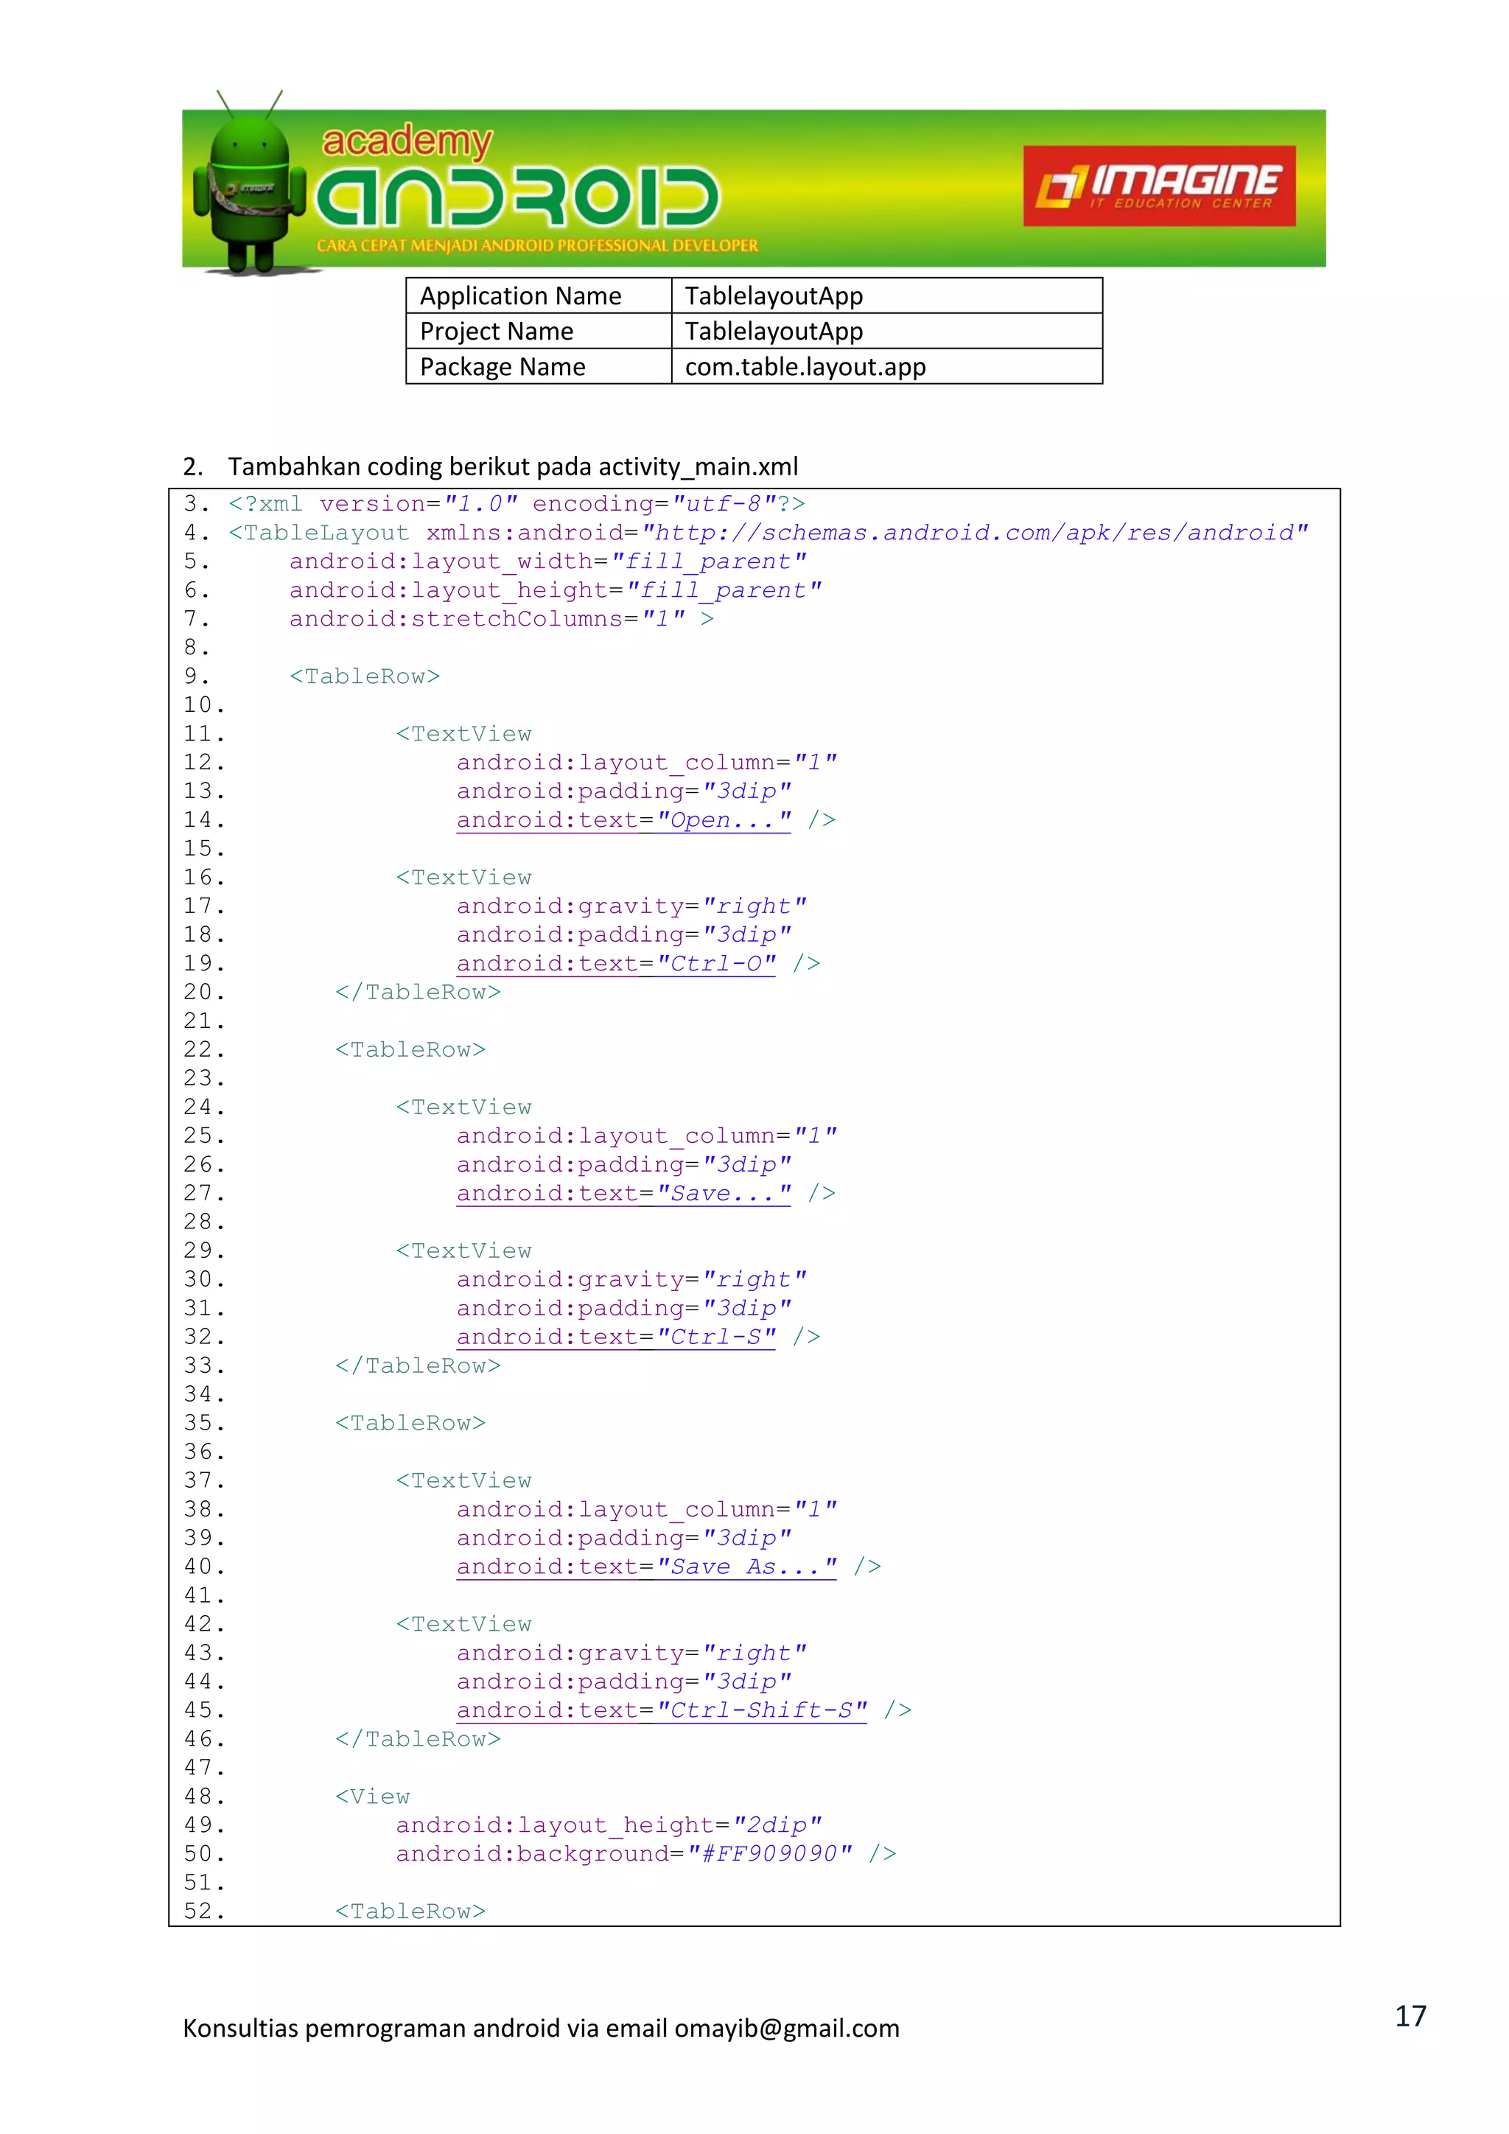Click the underlined 'android:text="Ctrl-O"' attribute
Screen dimensions: 1509x2134
coord(616,964)
